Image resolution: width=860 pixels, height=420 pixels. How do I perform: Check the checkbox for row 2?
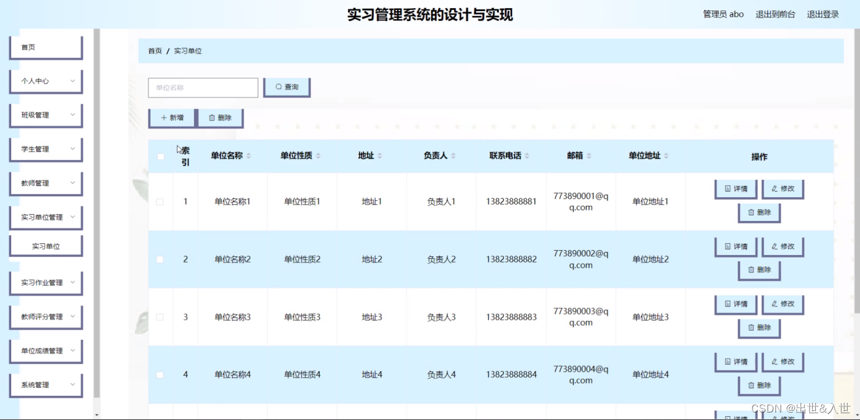pyautogui.click(x=160, y=259)
